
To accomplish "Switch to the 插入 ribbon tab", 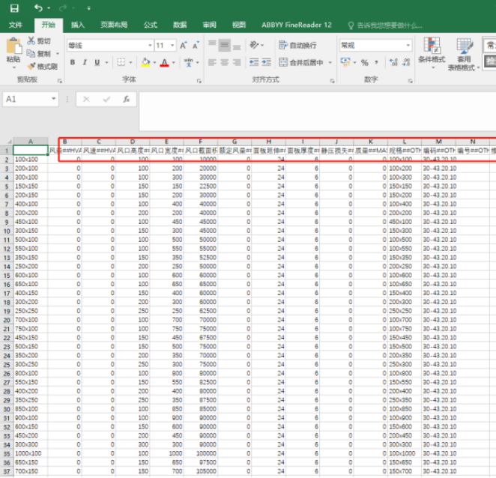I will (77, 25).
